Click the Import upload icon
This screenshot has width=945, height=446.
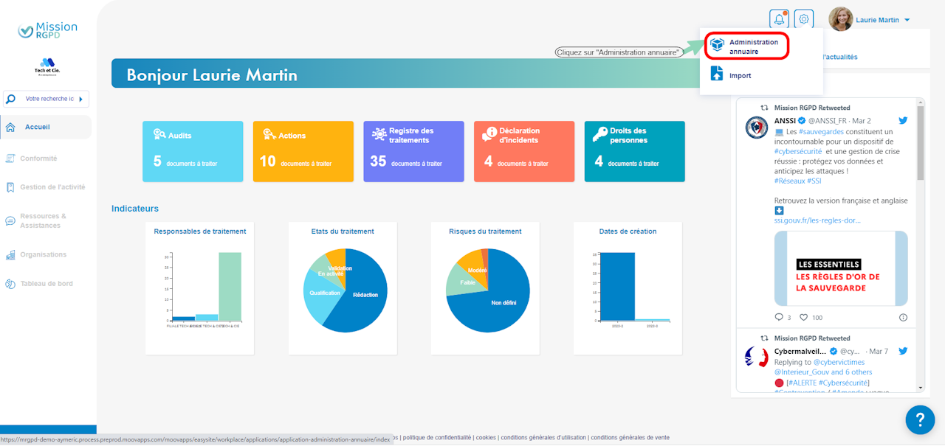click(x=716, y=74)
